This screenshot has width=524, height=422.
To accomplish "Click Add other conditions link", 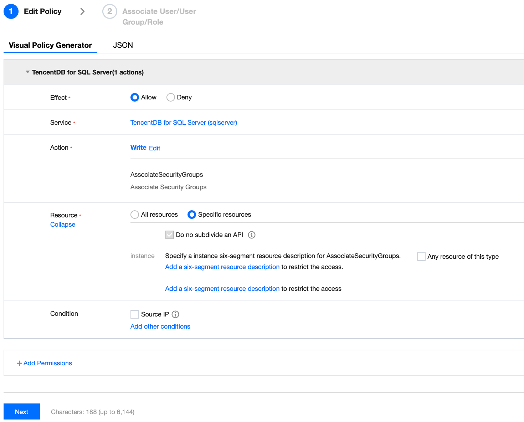I will pos(160,326).
